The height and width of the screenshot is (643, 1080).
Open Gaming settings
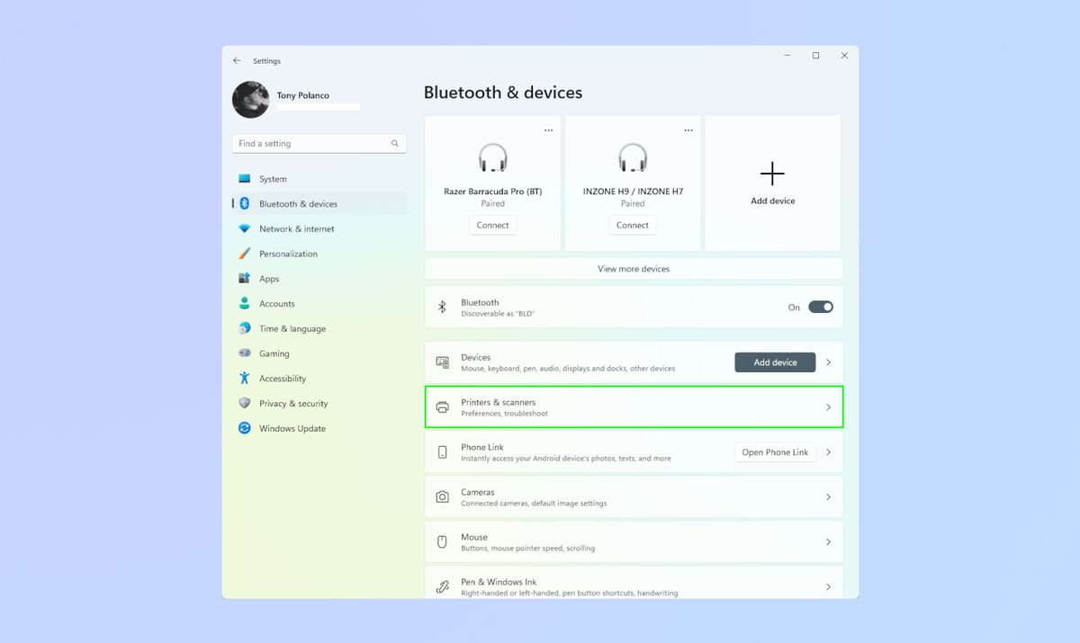coord(319,353)
